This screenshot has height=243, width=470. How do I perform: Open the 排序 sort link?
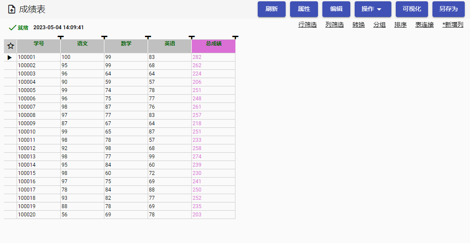[x=400, y=25]
